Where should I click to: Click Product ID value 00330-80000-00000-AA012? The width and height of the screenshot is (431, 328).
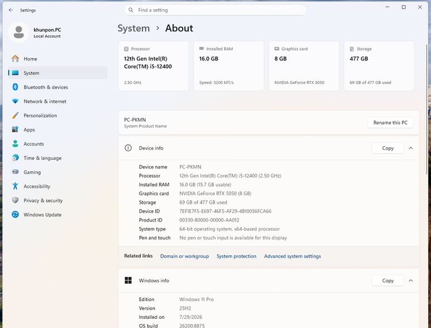click(209, 220)
